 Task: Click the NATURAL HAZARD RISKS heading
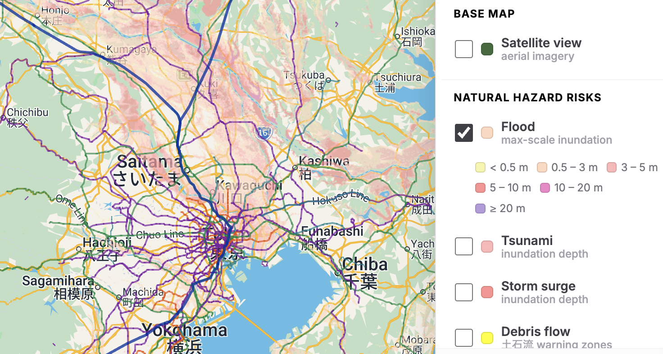pos(527,98)
